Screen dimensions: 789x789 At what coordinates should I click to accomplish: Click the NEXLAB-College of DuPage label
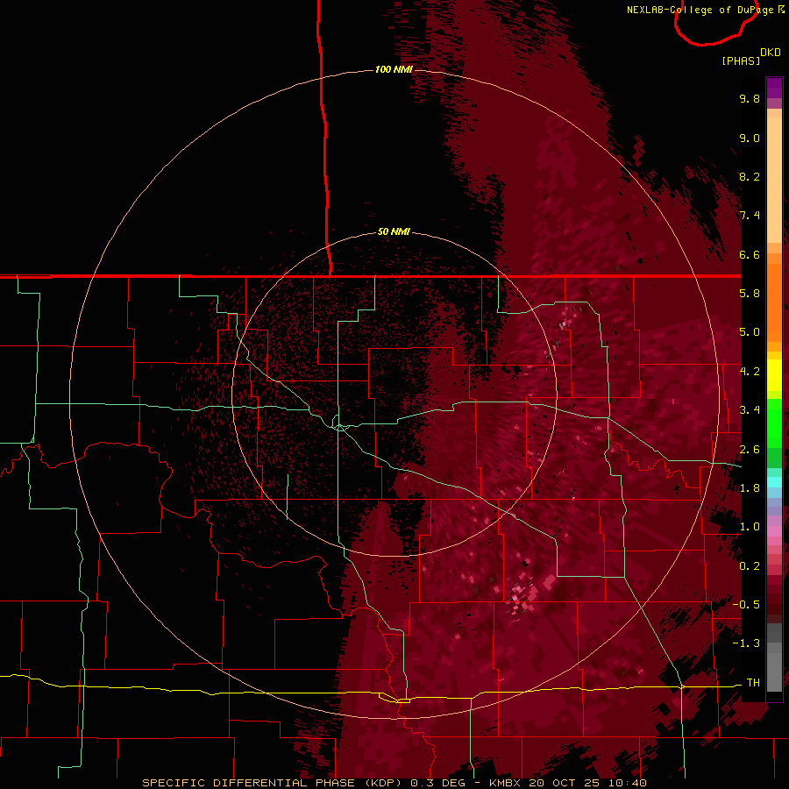[x=701, y=10]
